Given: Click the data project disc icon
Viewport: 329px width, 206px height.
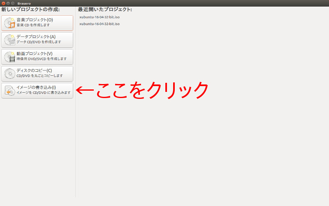Looking at the screenshot, I should pyautogui.click(x=9, y=40).
